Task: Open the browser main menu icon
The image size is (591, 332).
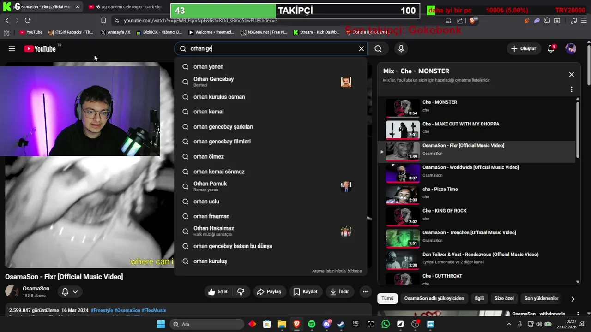Action: (x=584, y=20)
